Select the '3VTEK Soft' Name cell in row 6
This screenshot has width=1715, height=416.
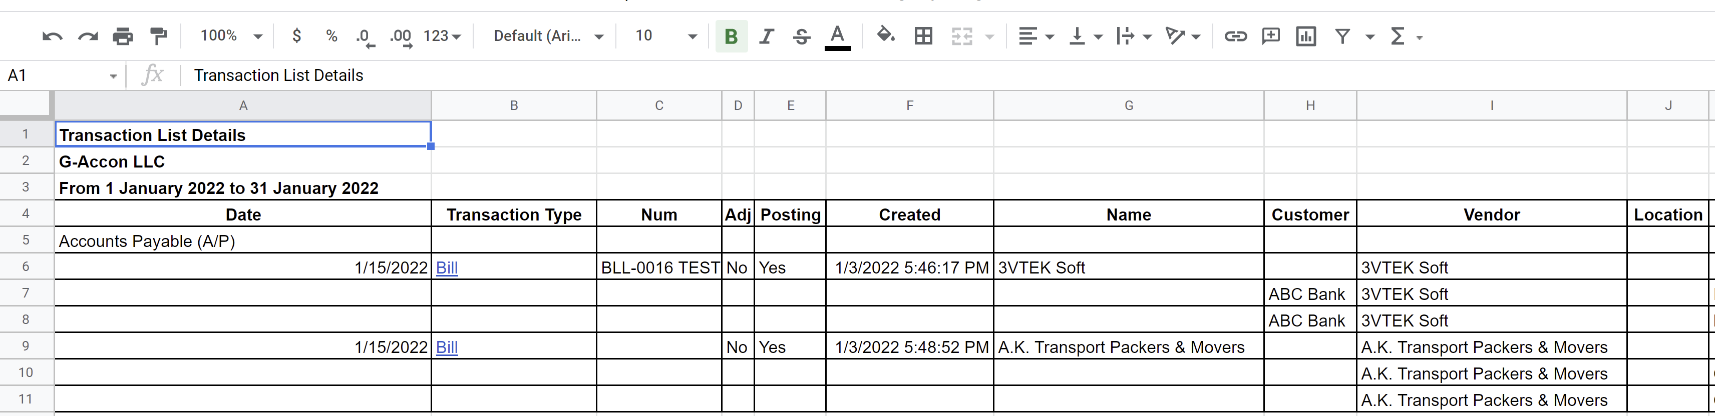tap(1129, 267)
